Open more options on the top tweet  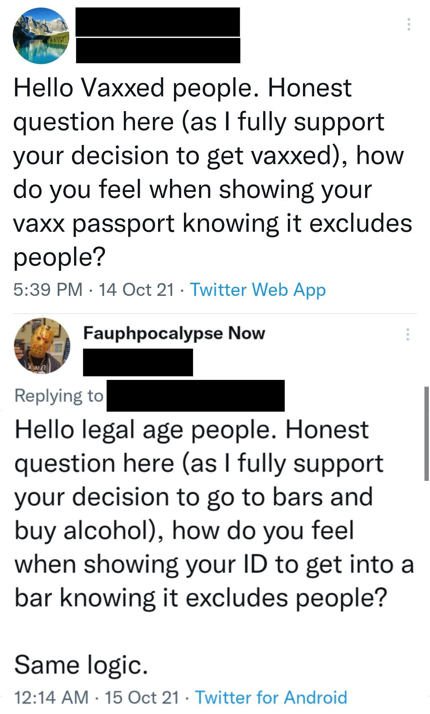408,25
